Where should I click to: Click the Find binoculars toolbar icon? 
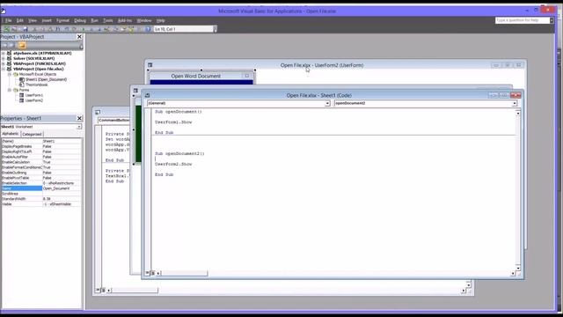57,29
